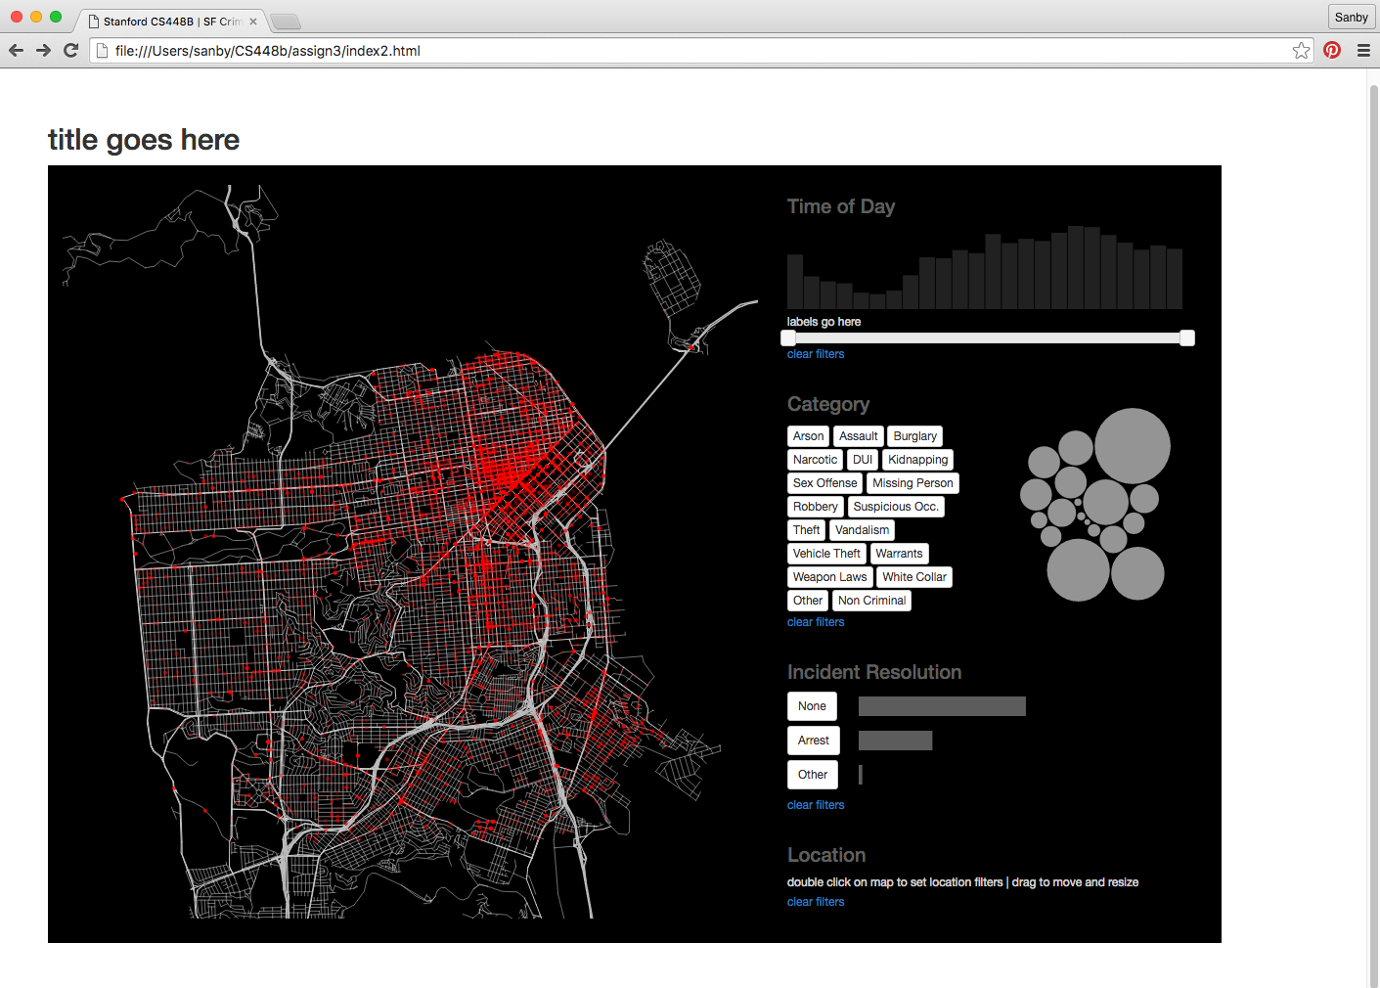
Task: Clear filters under Location section
Action: click(816, 902)
